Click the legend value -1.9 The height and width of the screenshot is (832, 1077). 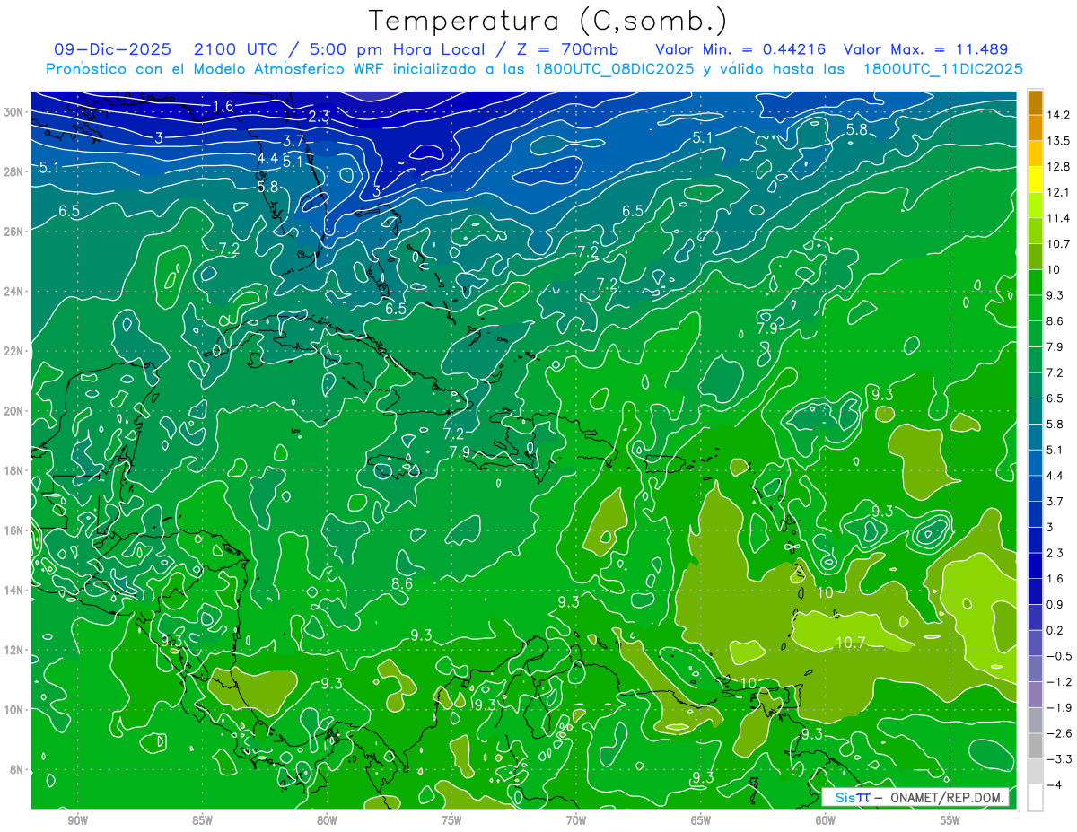(1059, 707)
